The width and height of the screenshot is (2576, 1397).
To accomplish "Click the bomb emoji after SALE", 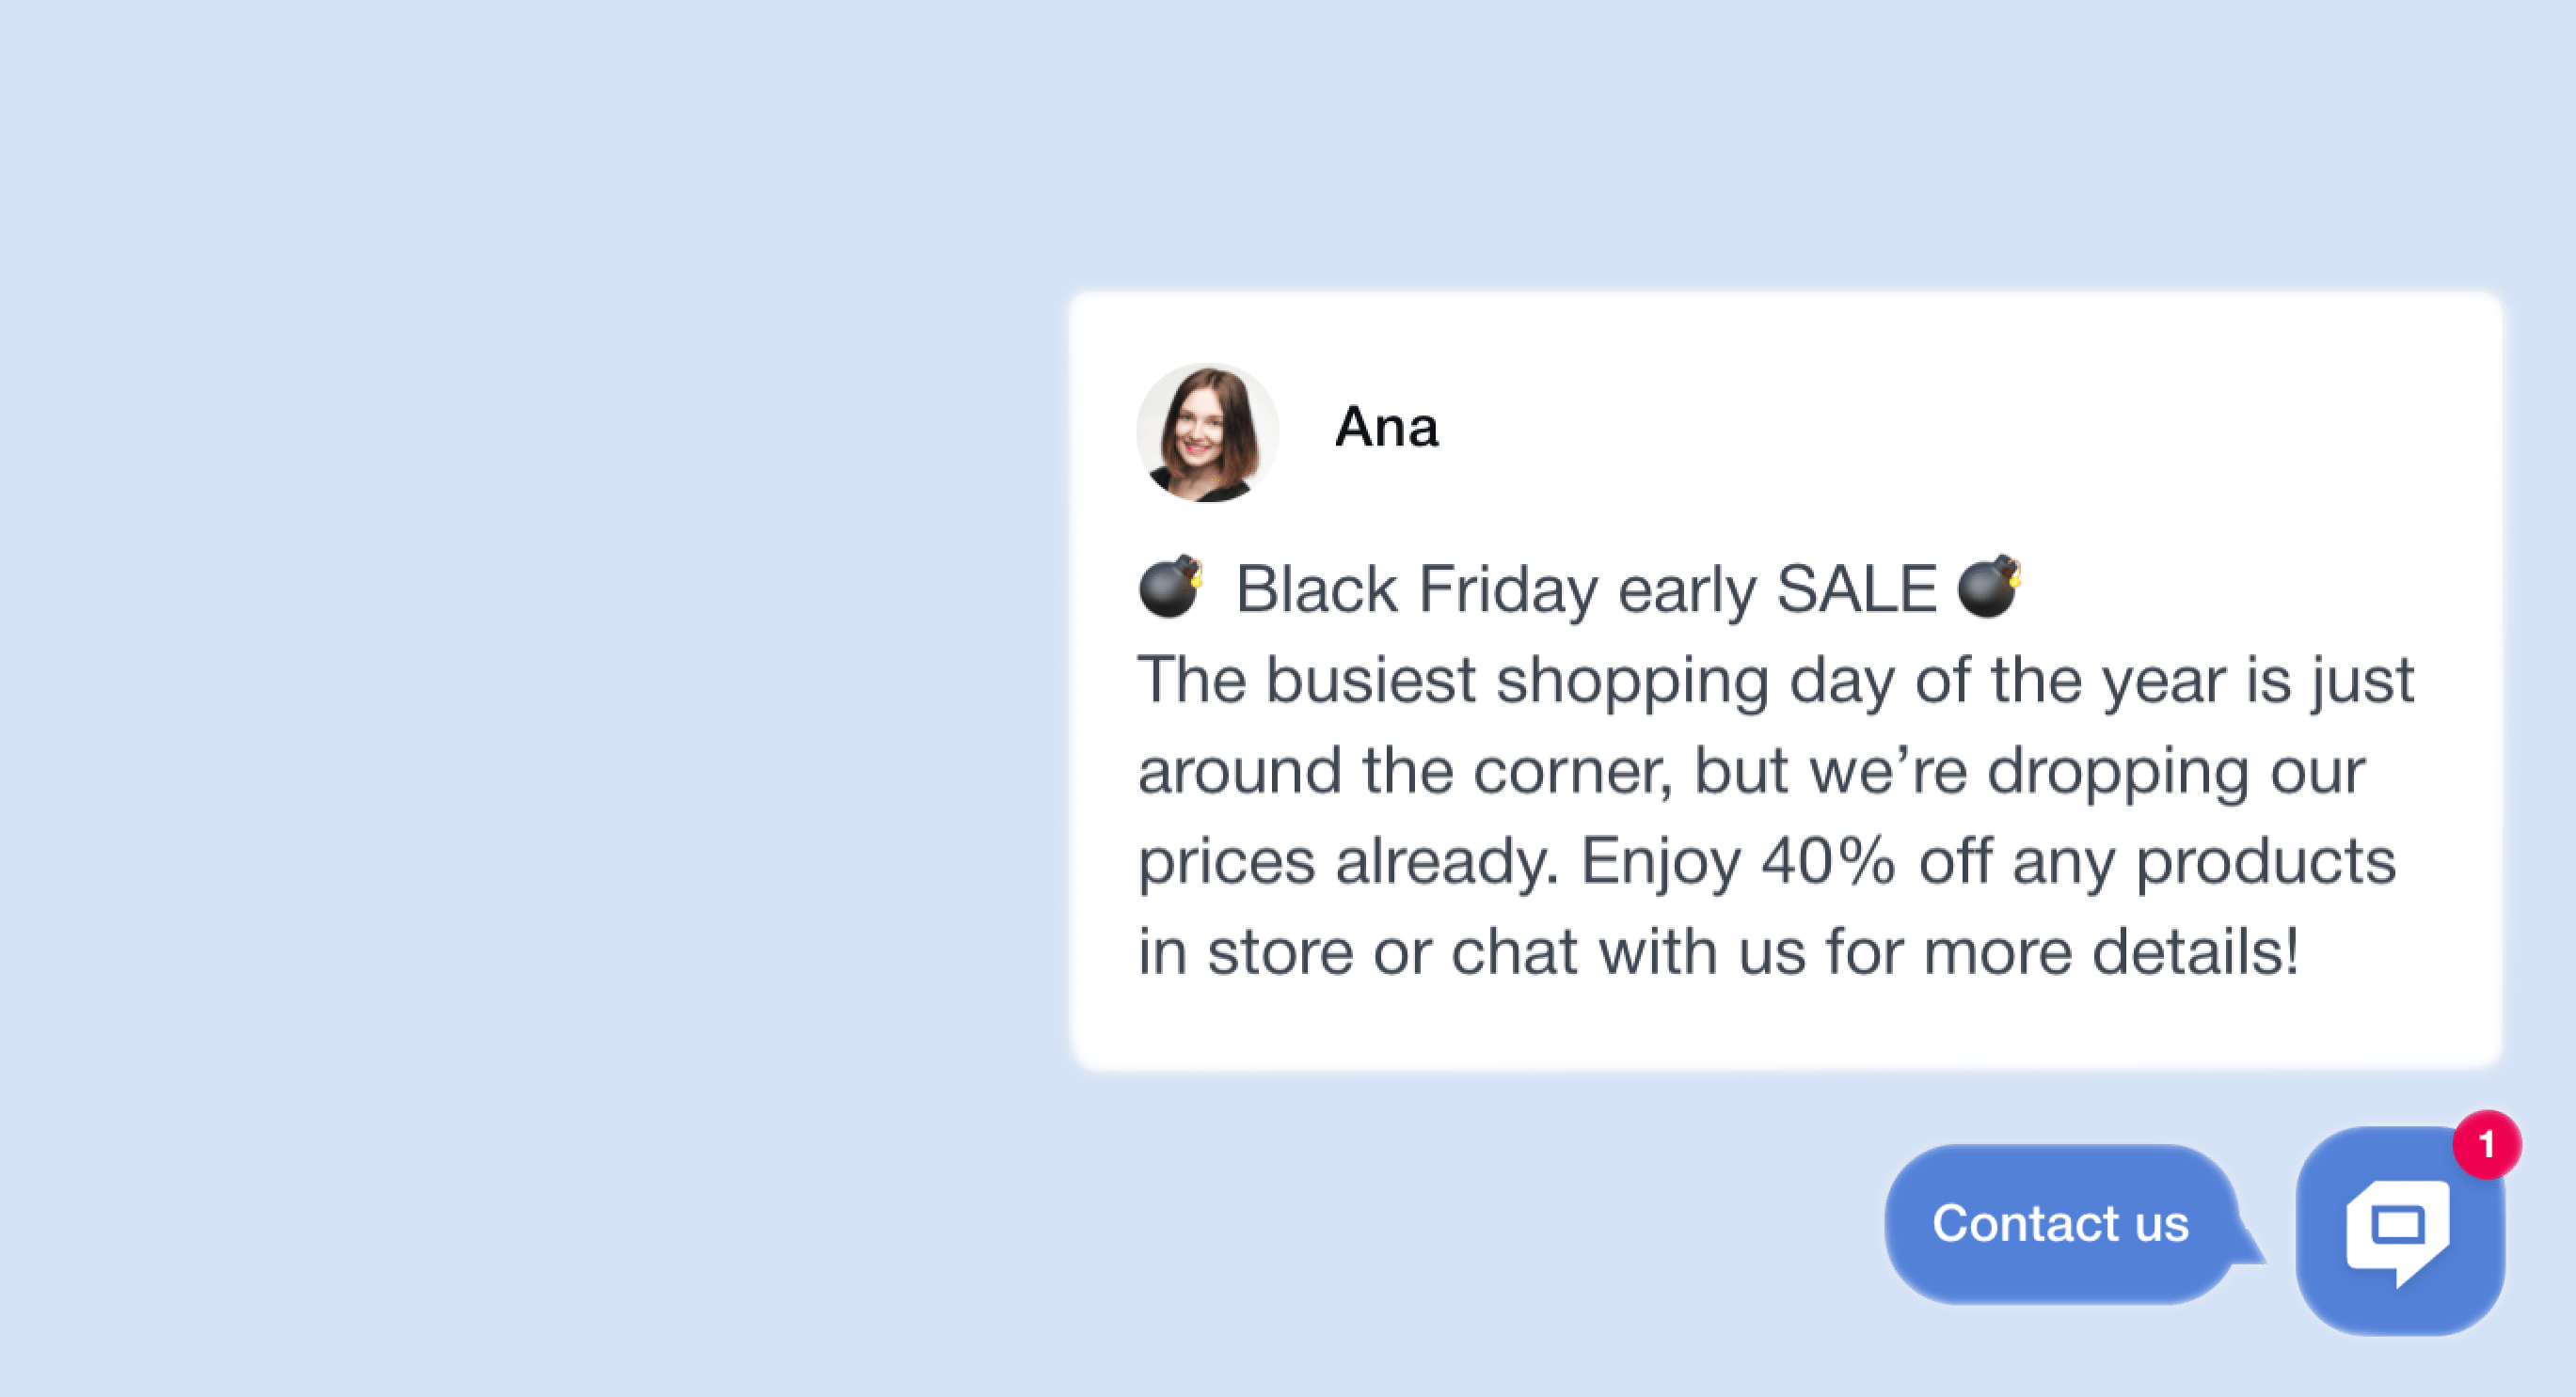I will point(1989,587).
